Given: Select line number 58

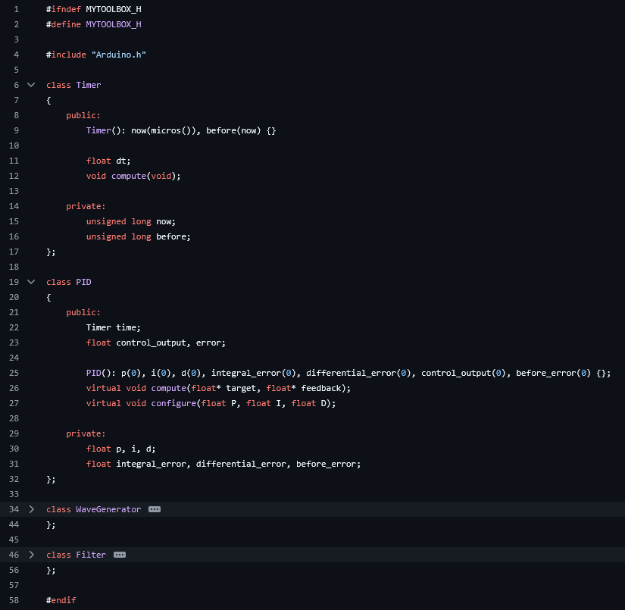Looking at the screenshot, I should pyautogui.click(x=14, y=600).
